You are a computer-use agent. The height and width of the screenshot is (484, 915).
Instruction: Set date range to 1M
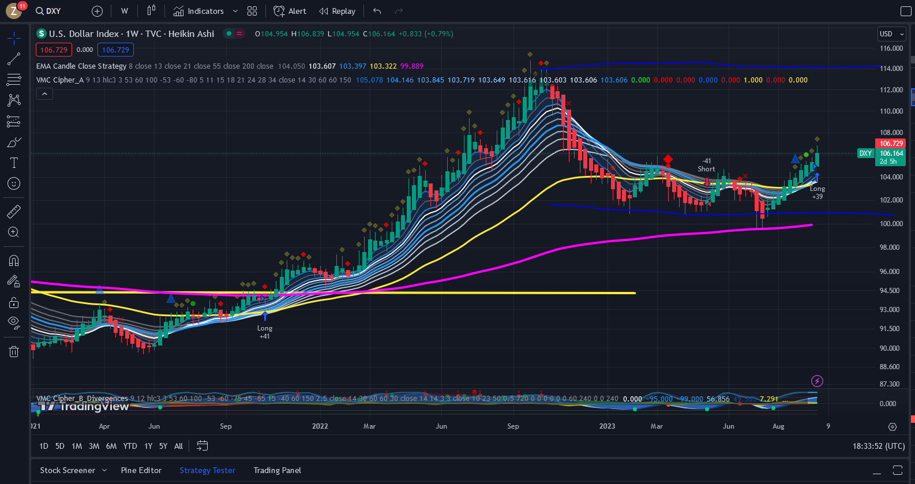(77, 446)
